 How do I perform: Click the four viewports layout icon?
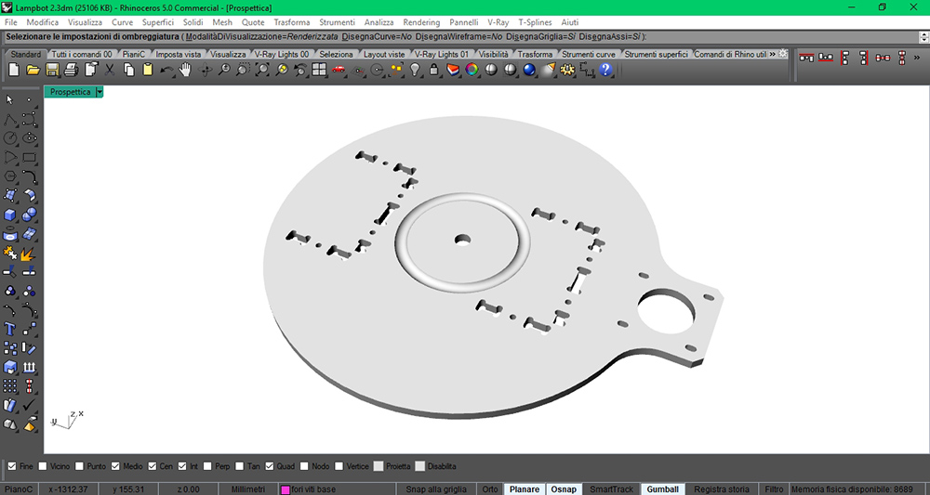319,70
